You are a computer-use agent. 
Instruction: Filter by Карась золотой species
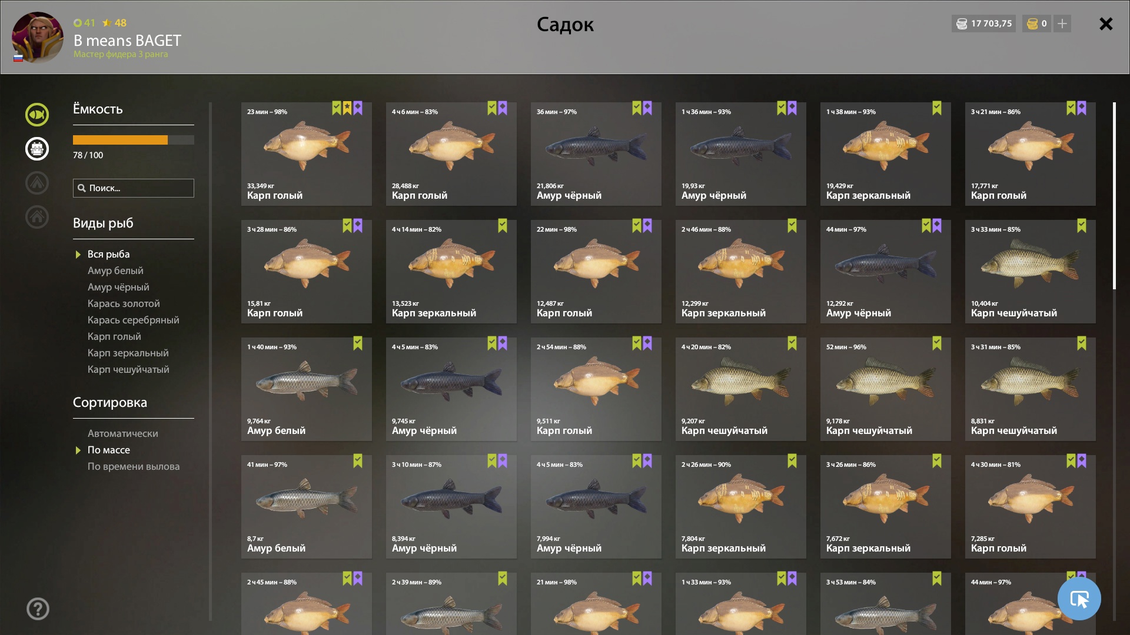pos(124,303)
